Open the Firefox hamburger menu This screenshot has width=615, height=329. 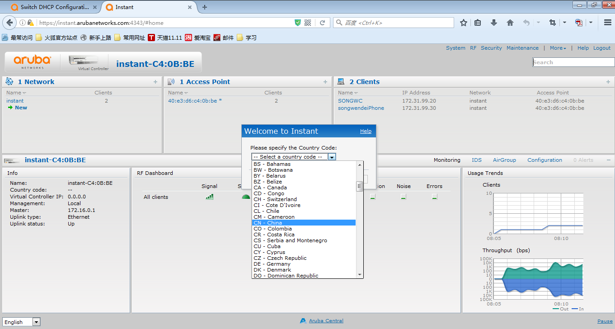point(607,23)
